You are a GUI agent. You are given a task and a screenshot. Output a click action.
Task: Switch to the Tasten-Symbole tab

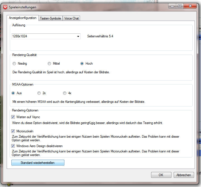50,18
